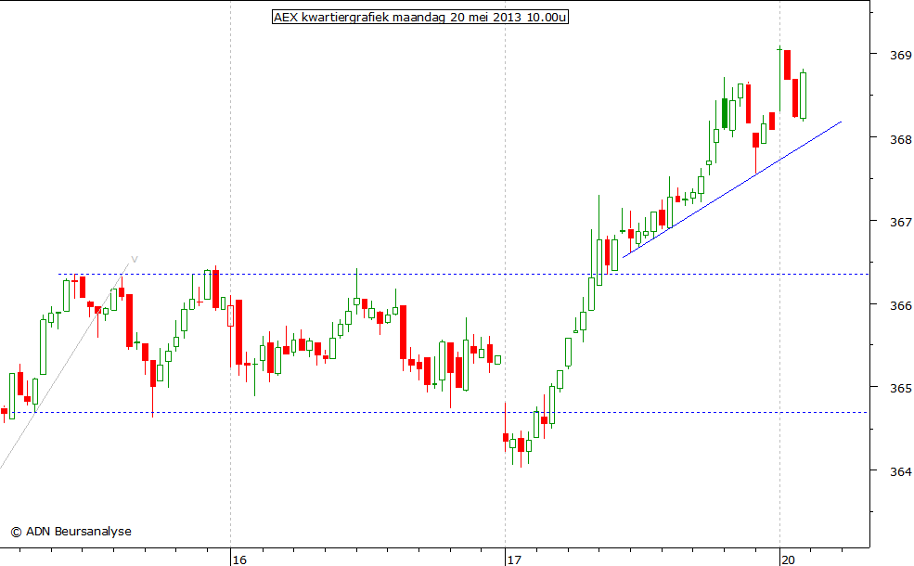Select the 365 price axis label
Screen dimensions: 914x566
point(901,388)
